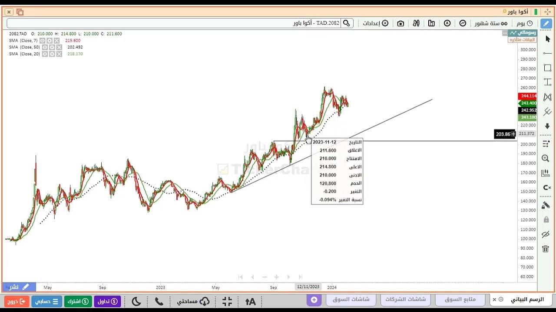Viewport: 556px width, 312px height.
Task: Click the undo-clear C× tool
Action: click(x=546, y=188)
